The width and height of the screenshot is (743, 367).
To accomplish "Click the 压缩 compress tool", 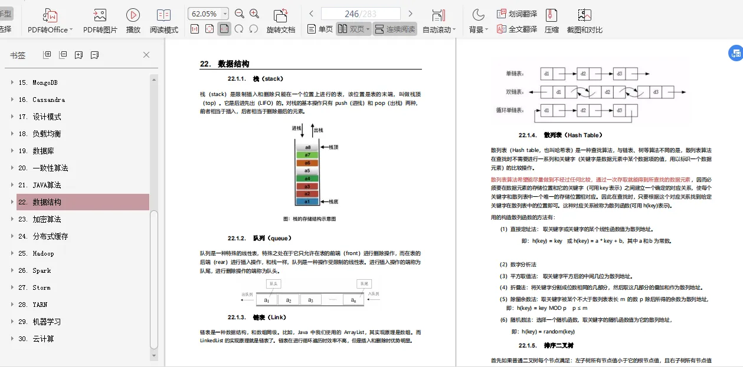I will click(x=552, y=21).
